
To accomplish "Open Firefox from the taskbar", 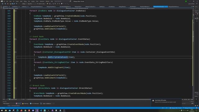I will coord(21,110).
